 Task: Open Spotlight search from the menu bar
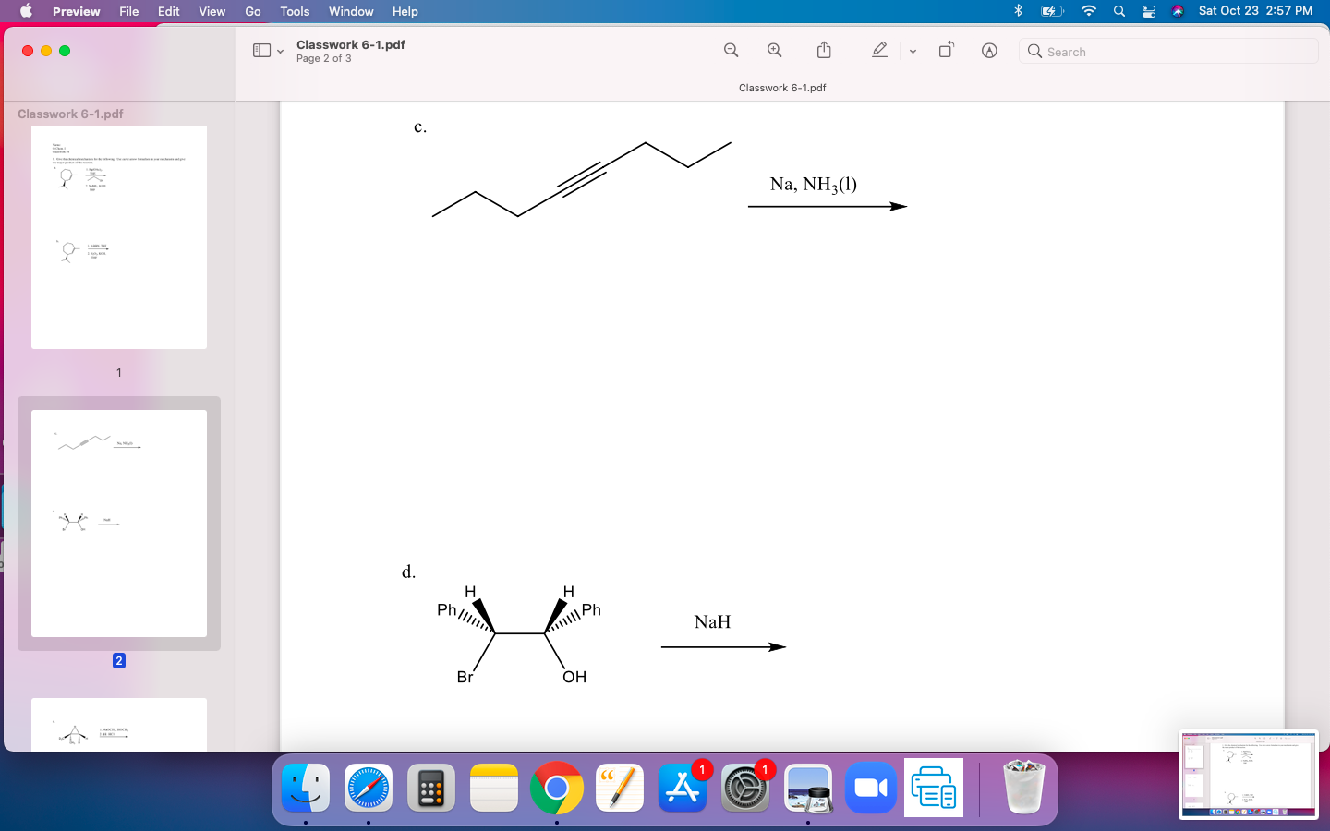pyautogui.click(x=1118, y=11)
